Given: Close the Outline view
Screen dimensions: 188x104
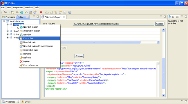Looking at the screenshot, I should [177, 17].
